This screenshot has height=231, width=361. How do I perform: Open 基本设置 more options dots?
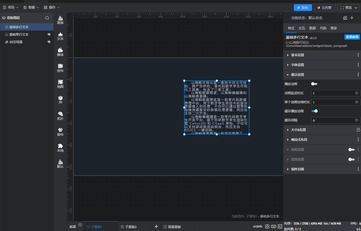[358, 55]
